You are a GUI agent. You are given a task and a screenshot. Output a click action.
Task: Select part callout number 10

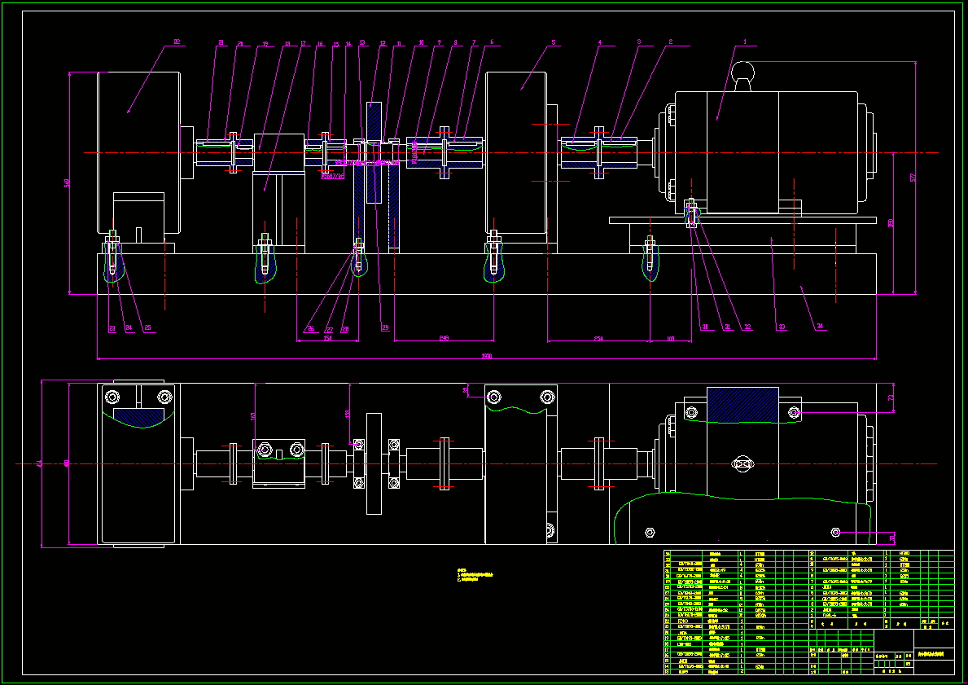[x=421, y=42]
